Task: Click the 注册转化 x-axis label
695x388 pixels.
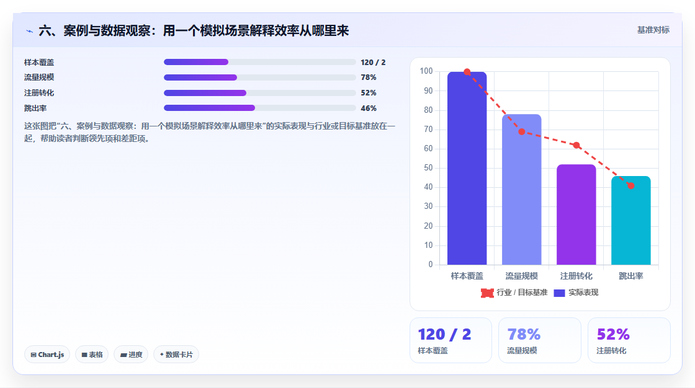Action: pyautogui.click(x=576, y=276)
